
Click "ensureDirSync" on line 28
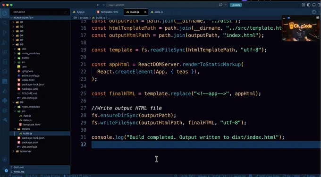click(x=119, y=116)
